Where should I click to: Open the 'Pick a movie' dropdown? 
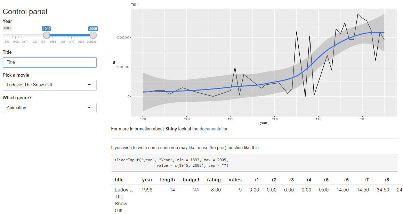(49, 85)
